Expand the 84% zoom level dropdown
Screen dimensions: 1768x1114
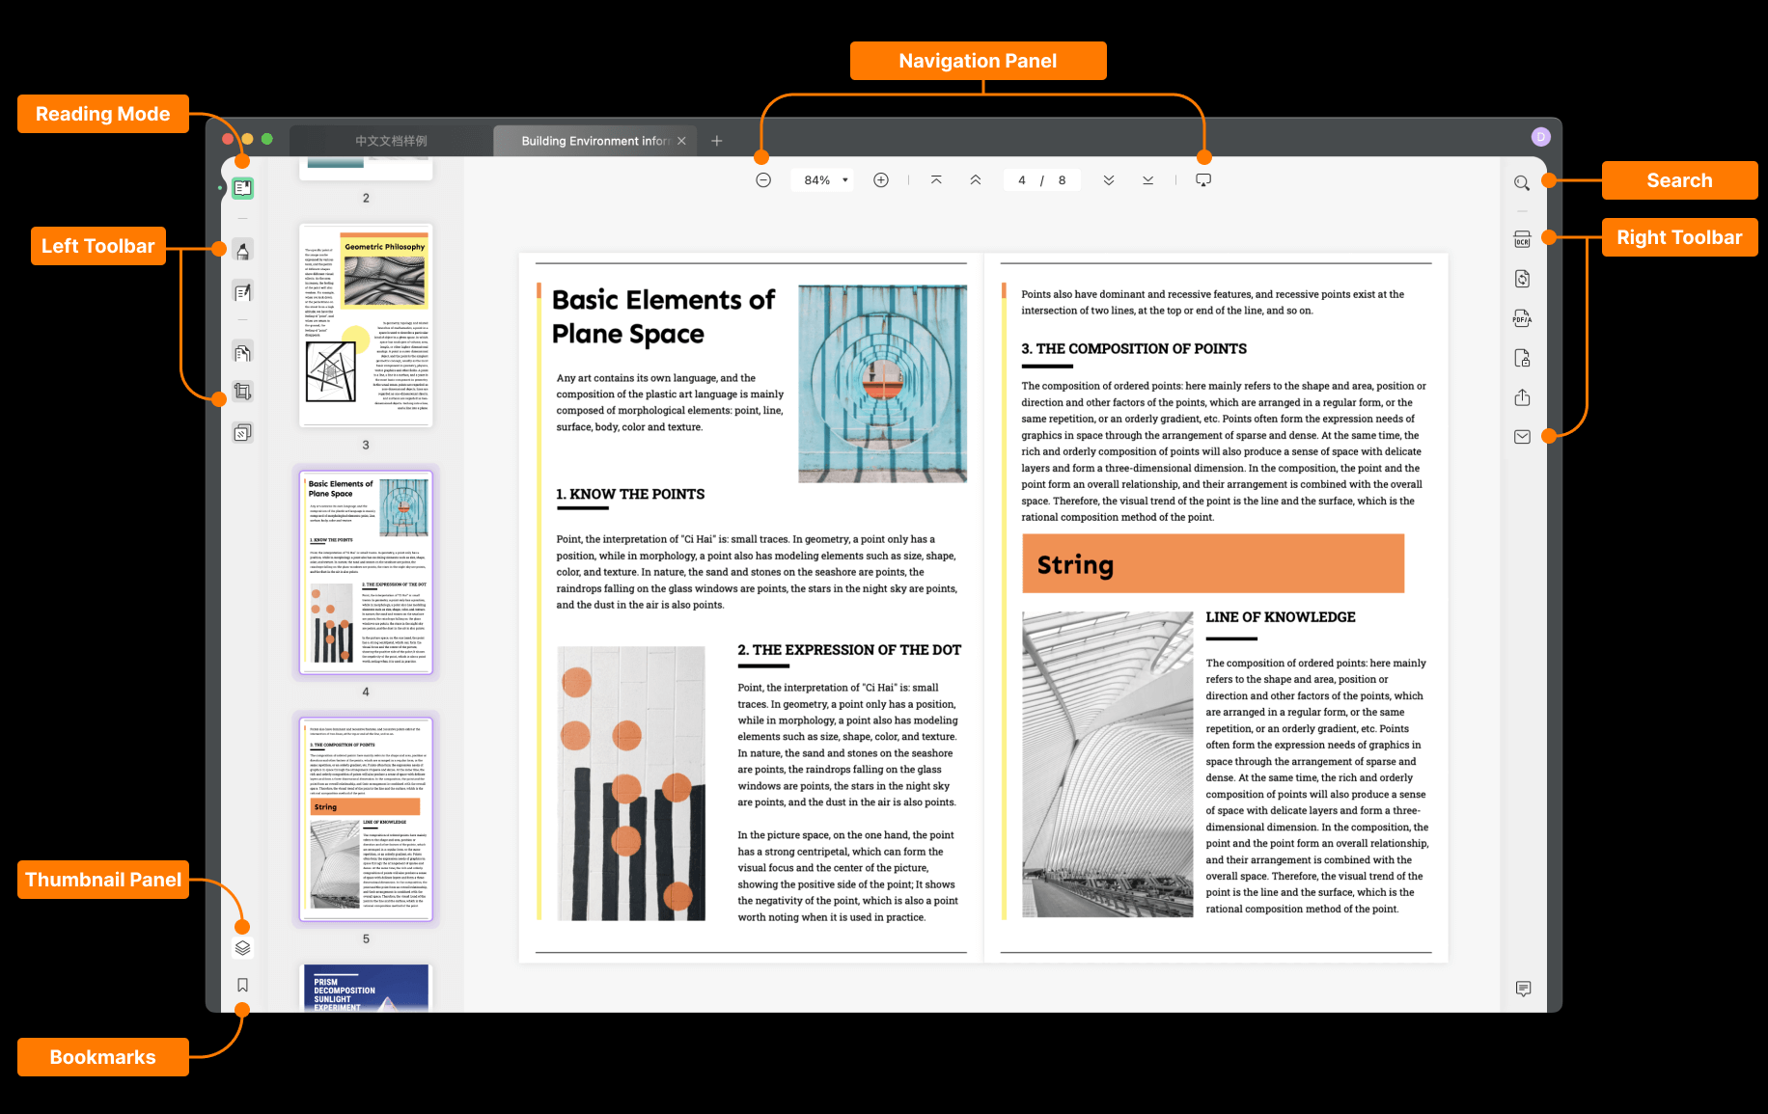(x=822, y=180)
